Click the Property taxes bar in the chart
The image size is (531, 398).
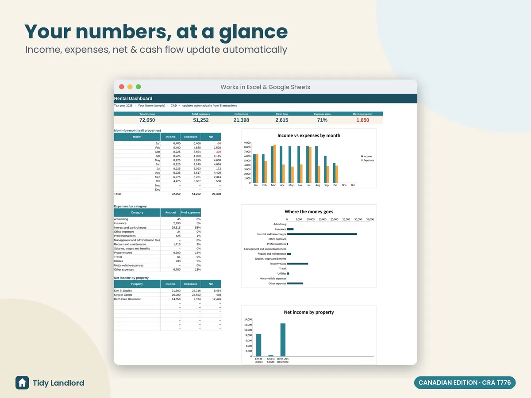tap(298, 264)
